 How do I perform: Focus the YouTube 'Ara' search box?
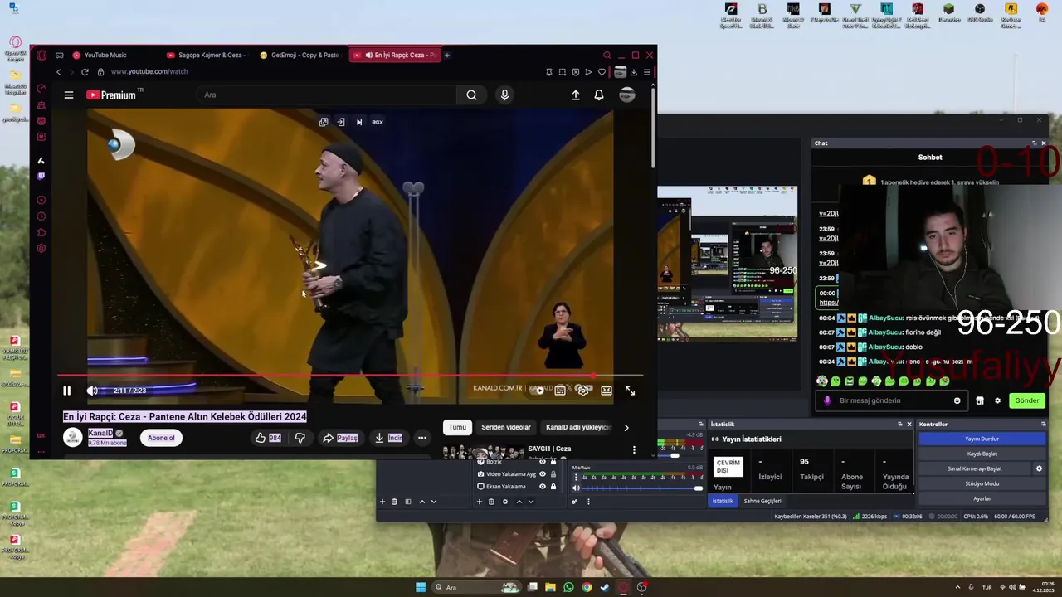point(328,95)
